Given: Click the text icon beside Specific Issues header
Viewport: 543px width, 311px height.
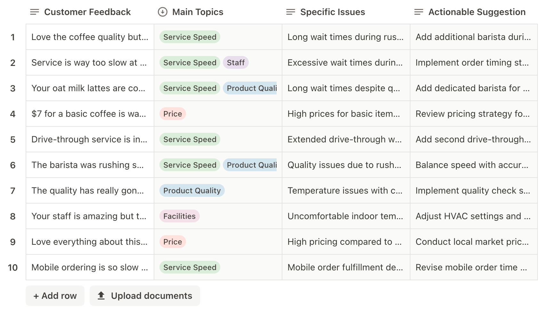Looking at the screenshot, I should tap(290, 12).
